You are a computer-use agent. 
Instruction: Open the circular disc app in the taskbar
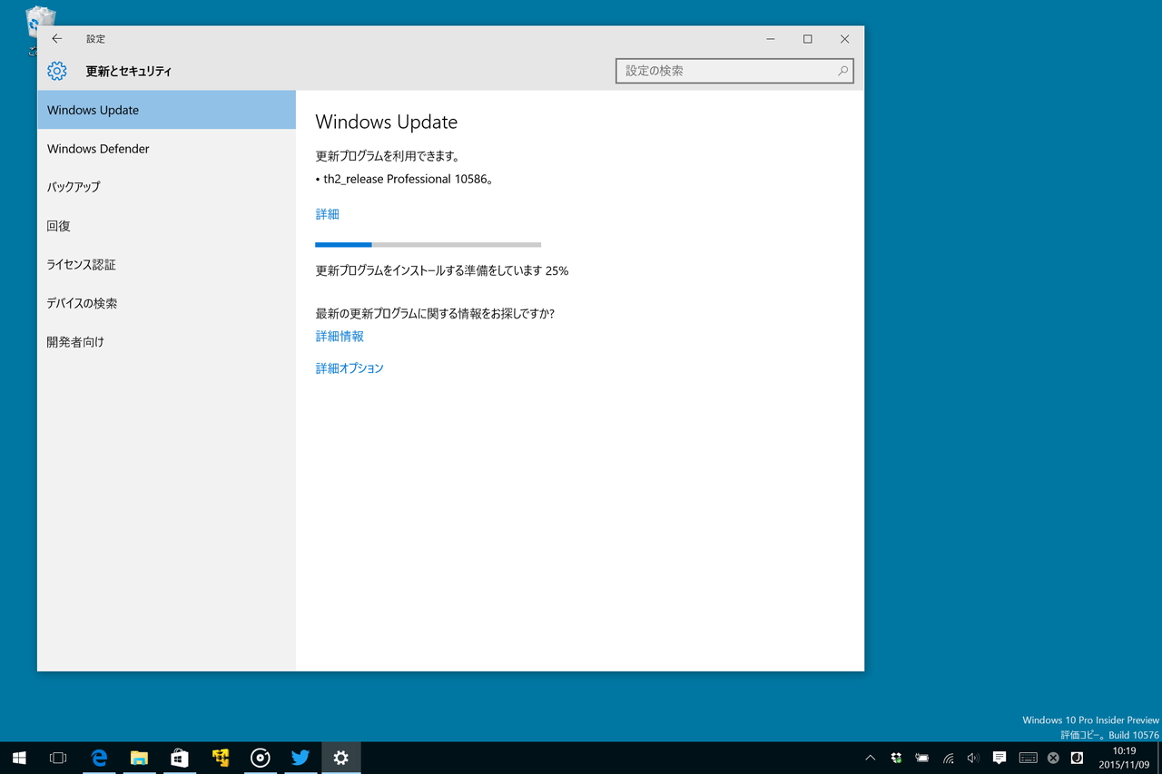click(x=261, y=758)
